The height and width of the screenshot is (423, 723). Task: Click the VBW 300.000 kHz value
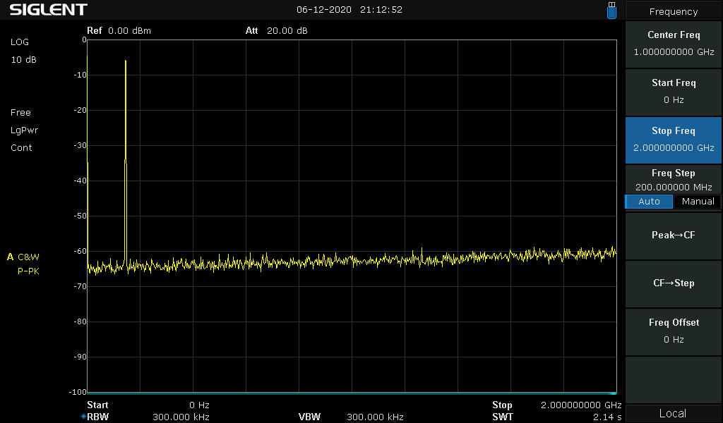point(375,417)
